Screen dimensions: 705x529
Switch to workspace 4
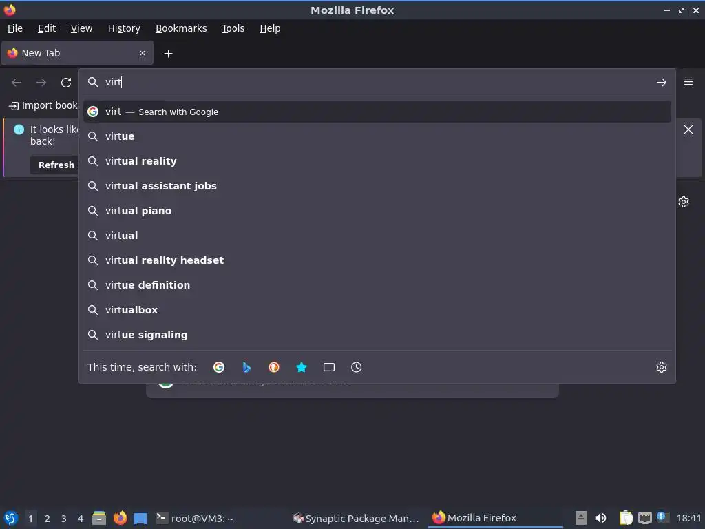click(81, 519)
